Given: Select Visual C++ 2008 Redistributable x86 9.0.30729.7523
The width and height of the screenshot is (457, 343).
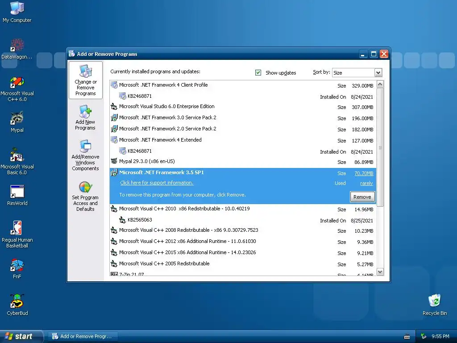Looking at the screenshot, I should [243, 230].
